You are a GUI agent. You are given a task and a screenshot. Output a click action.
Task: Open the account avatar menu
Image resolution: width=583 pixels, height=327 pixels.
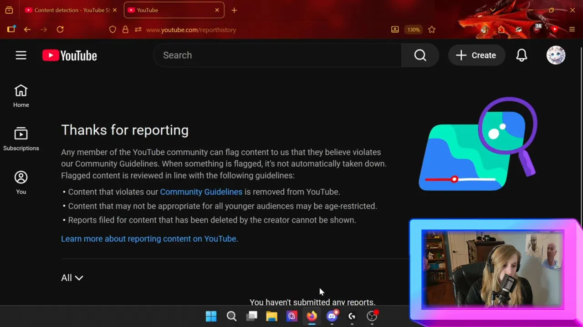pos(556,55)
